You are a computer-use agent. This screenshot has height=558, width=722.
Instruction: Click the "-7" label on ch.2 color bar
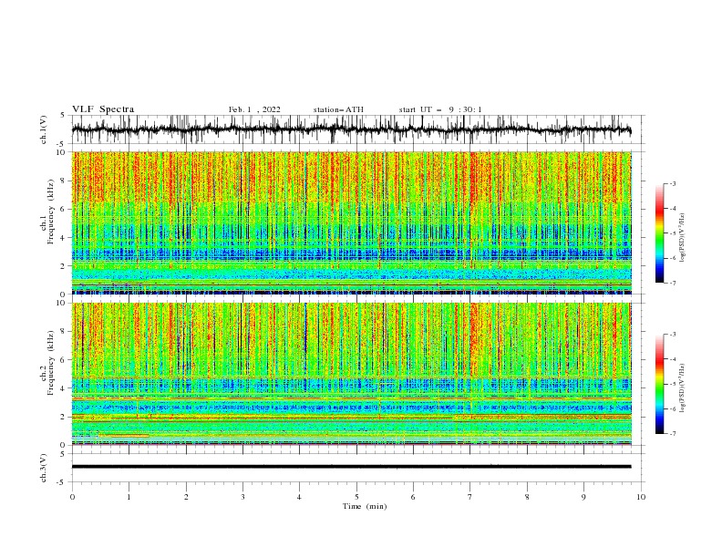point(672,433)
